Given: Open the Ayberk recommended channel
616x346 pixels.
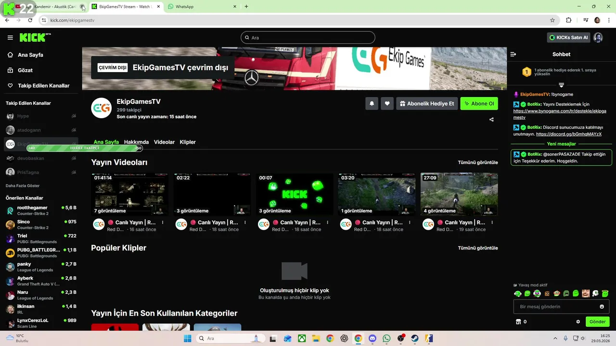Looking at the screenshot, I should pos(41,281).
